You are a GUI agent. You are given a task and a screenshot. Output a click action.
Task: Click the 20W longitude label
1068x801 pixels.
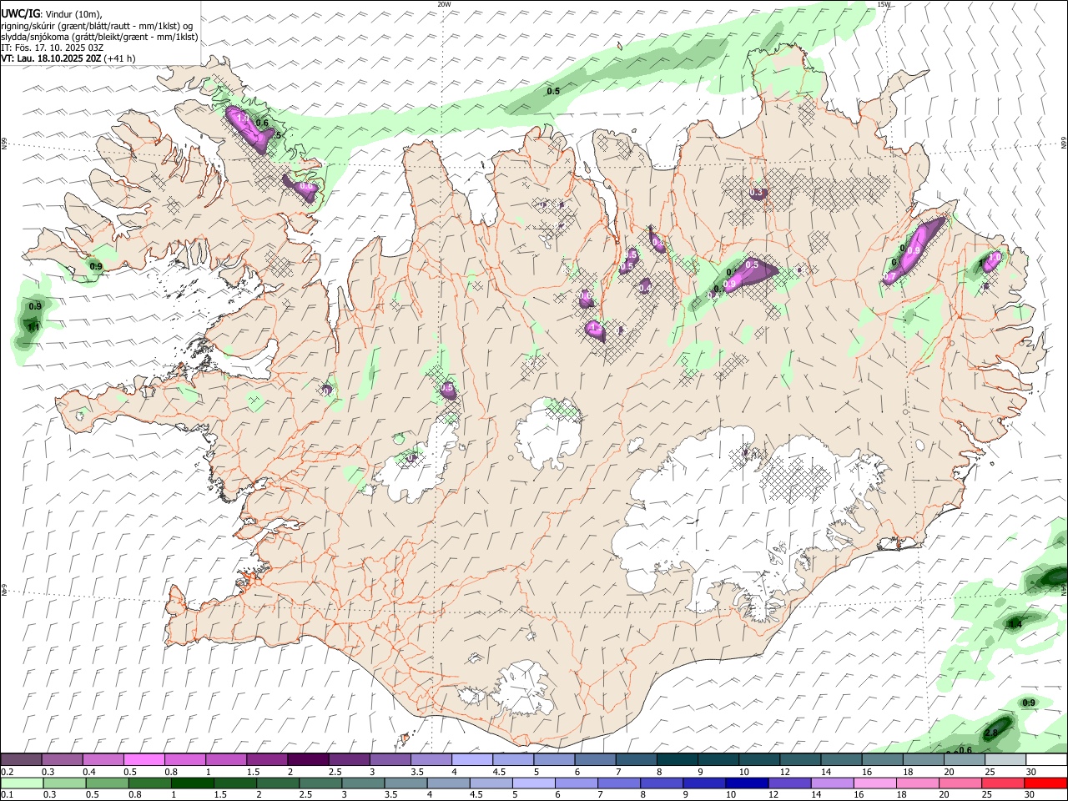pyautogui.click(x=444, y=4)
